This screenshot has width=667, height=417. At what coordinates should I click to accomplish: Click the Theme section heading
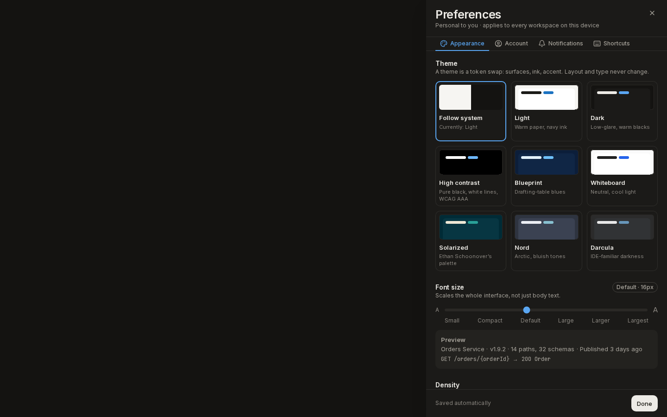point(447,63)
